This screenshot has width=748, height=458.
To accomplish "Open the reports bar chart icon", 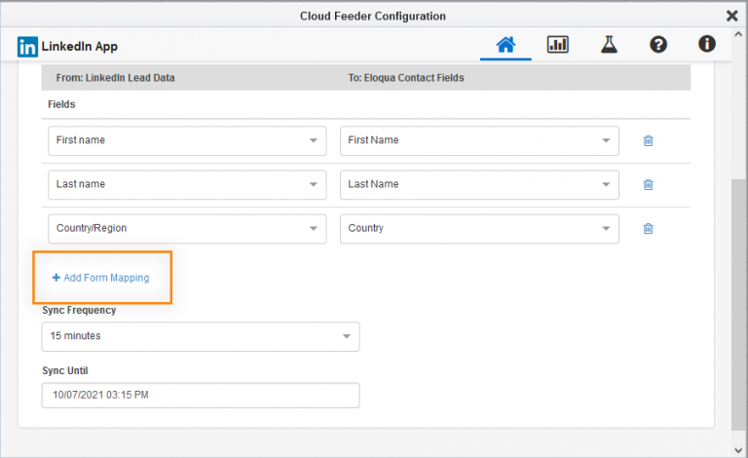I will 558,45.
